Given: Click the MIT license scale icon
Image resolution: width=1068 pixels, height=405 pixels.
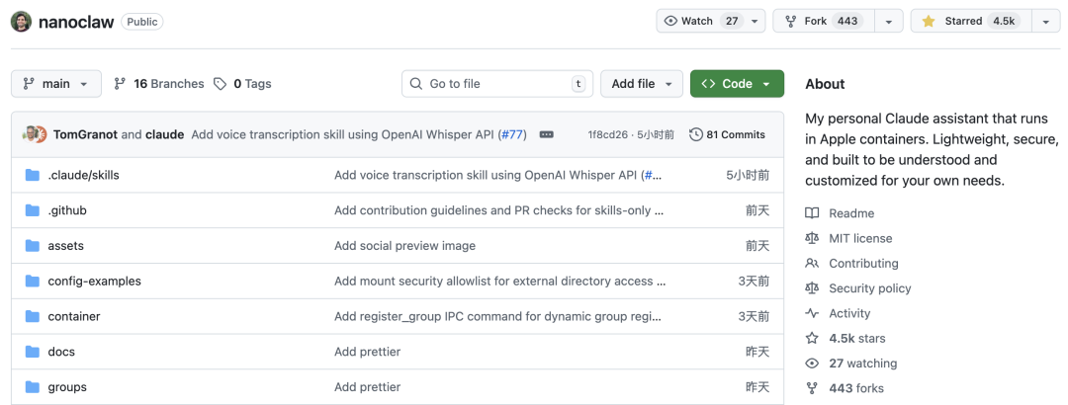Looking at the screenshot, I should 812,238.
